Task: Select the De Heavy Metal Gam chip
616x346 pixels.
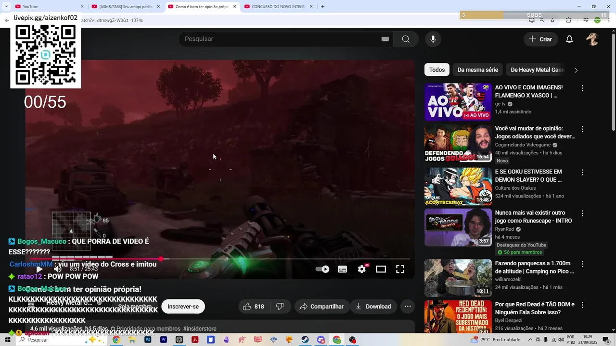Action: (x=537, y=70)
